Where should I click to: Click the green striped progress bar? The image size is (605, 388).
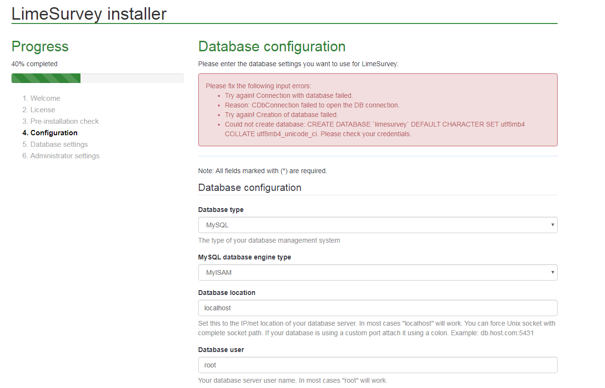tap(46, 78)
